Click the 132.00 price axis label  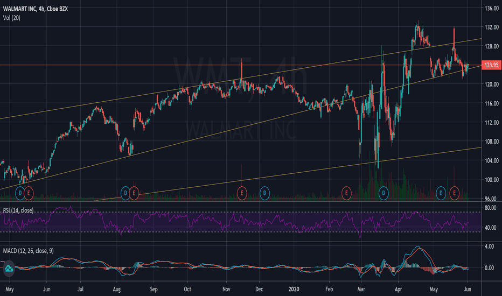point(491,27)
